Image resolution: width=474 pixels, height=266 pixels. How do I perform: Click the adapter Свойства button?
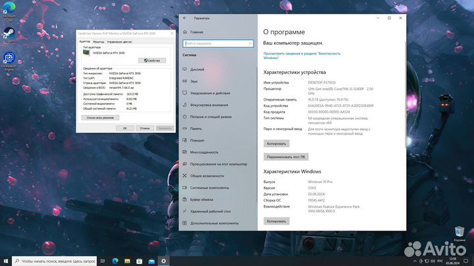pos(152,60)
